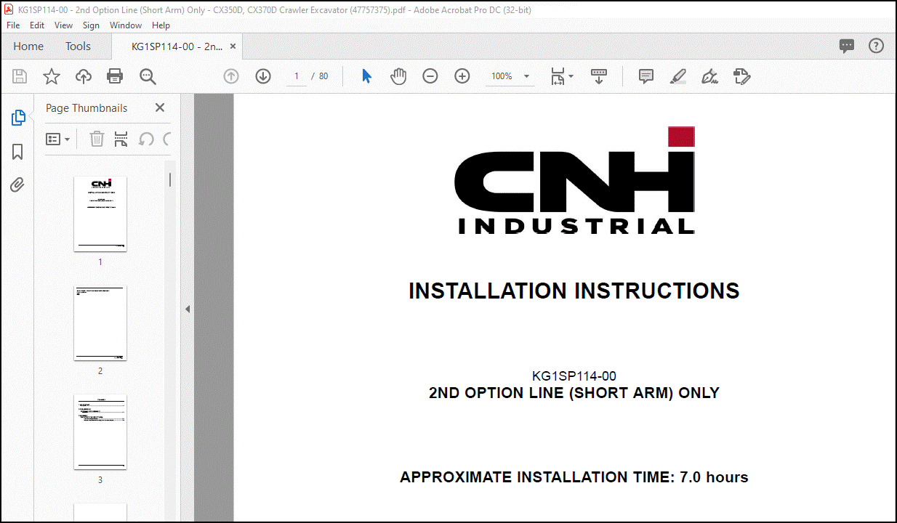Image resolution: width=897 pixels, height=523 pixels.
Task: Click the KG1SP114-00 text in document
Action: pyautogui.click(x=574, y=376)
